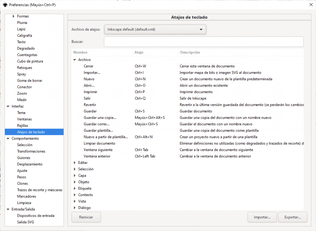The height and width of the screenshot is (231, 316).
Task: Select Cuentagotas in the sidebar
Action: point(27,55)
